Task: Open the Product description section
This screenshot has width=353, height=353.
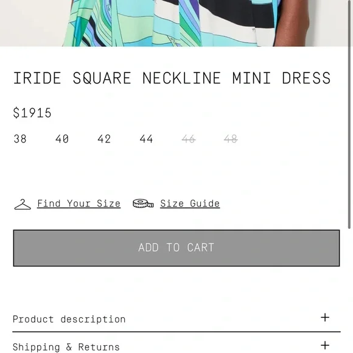Action: 177,320
